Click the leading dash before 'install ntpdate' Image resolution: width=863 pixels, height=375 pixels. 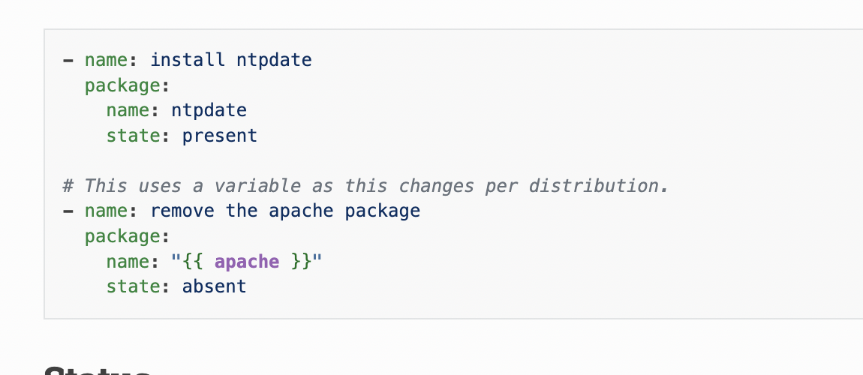coord(68,60)
